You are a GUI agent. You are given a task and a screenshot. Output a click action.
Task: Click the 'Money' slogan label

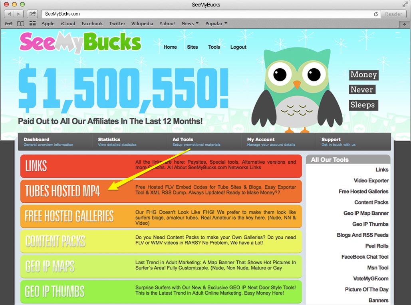[363, 75]
